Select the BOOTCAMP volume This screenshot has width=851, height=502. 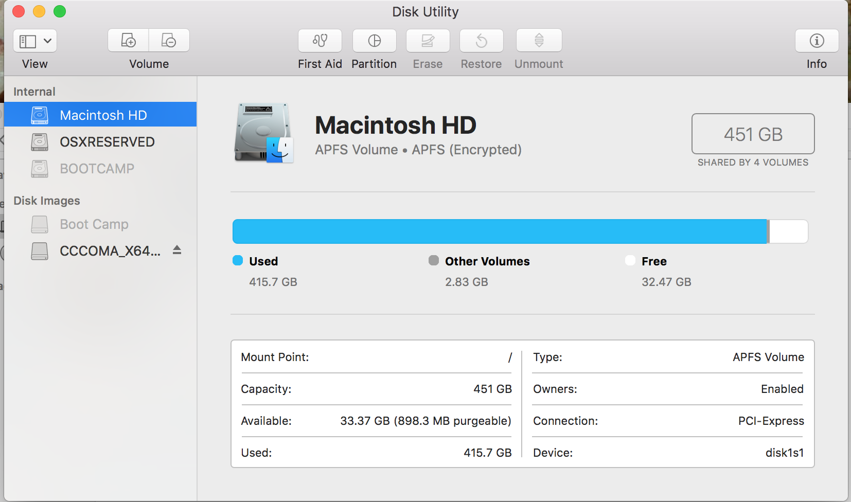click(100, 168)
